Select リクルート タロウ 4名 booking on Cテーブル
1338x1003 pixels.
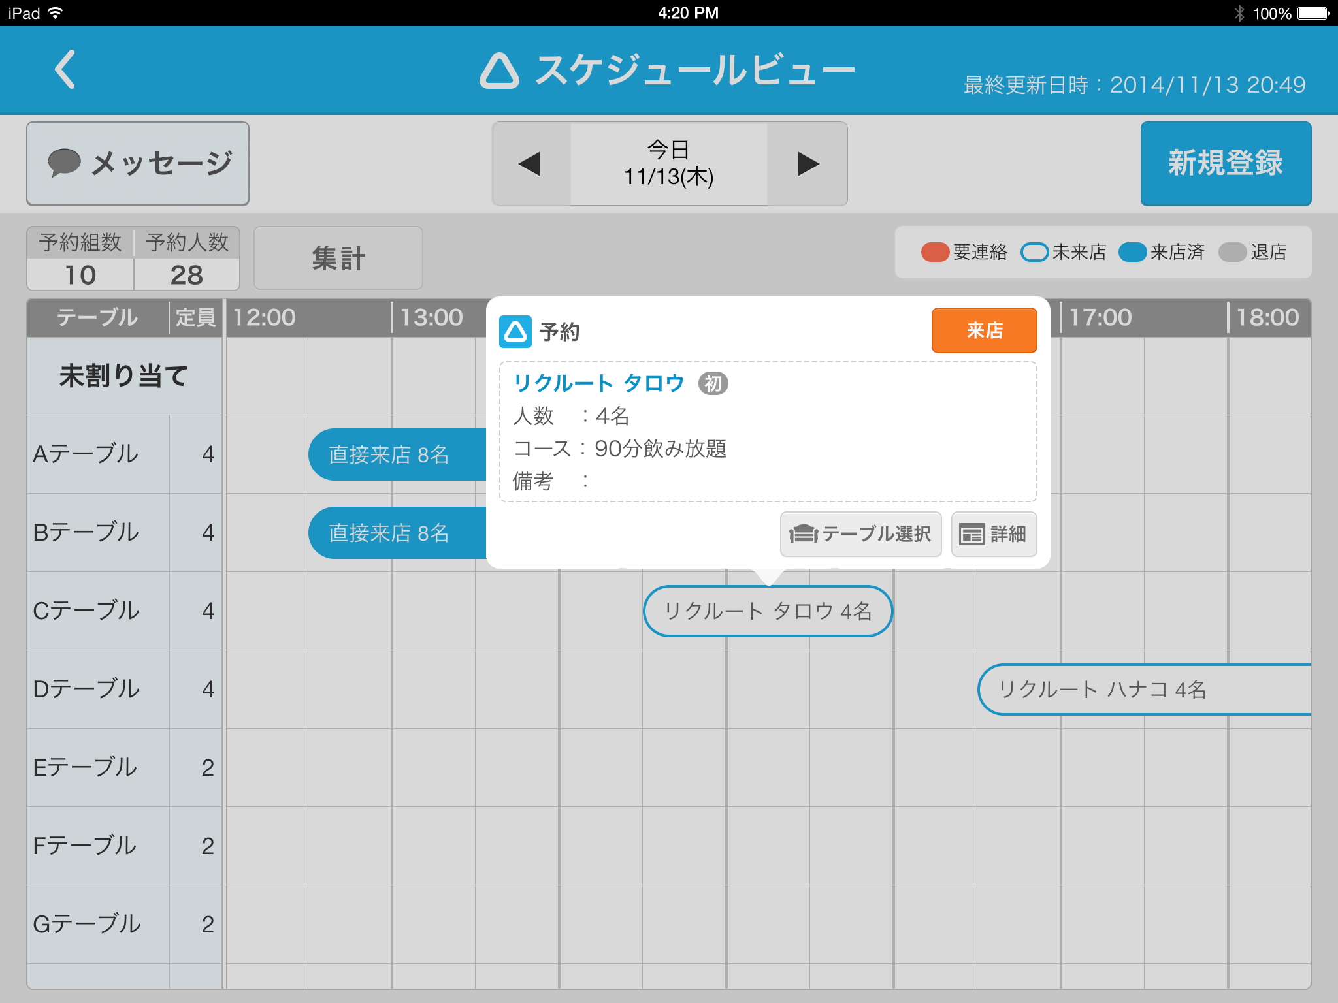(768, 611)
